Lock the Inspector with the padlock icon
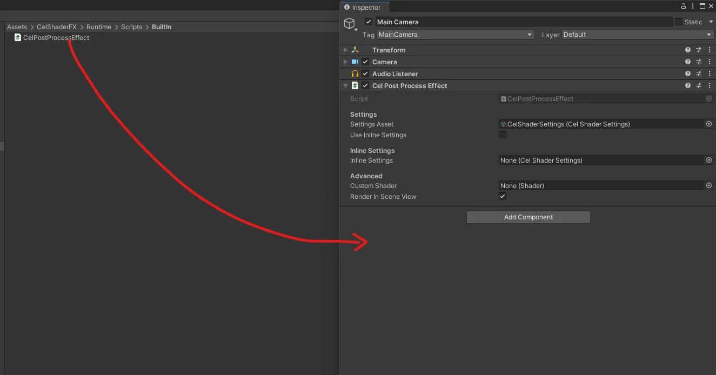Image resolution: width=716 pixels, height=375 pixels. pyautogui.click(x=684, y=6)
